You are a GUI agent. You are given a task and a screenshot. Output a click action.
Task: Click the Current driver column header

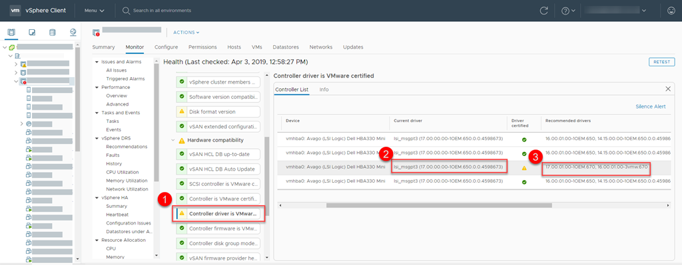(408, 120)
